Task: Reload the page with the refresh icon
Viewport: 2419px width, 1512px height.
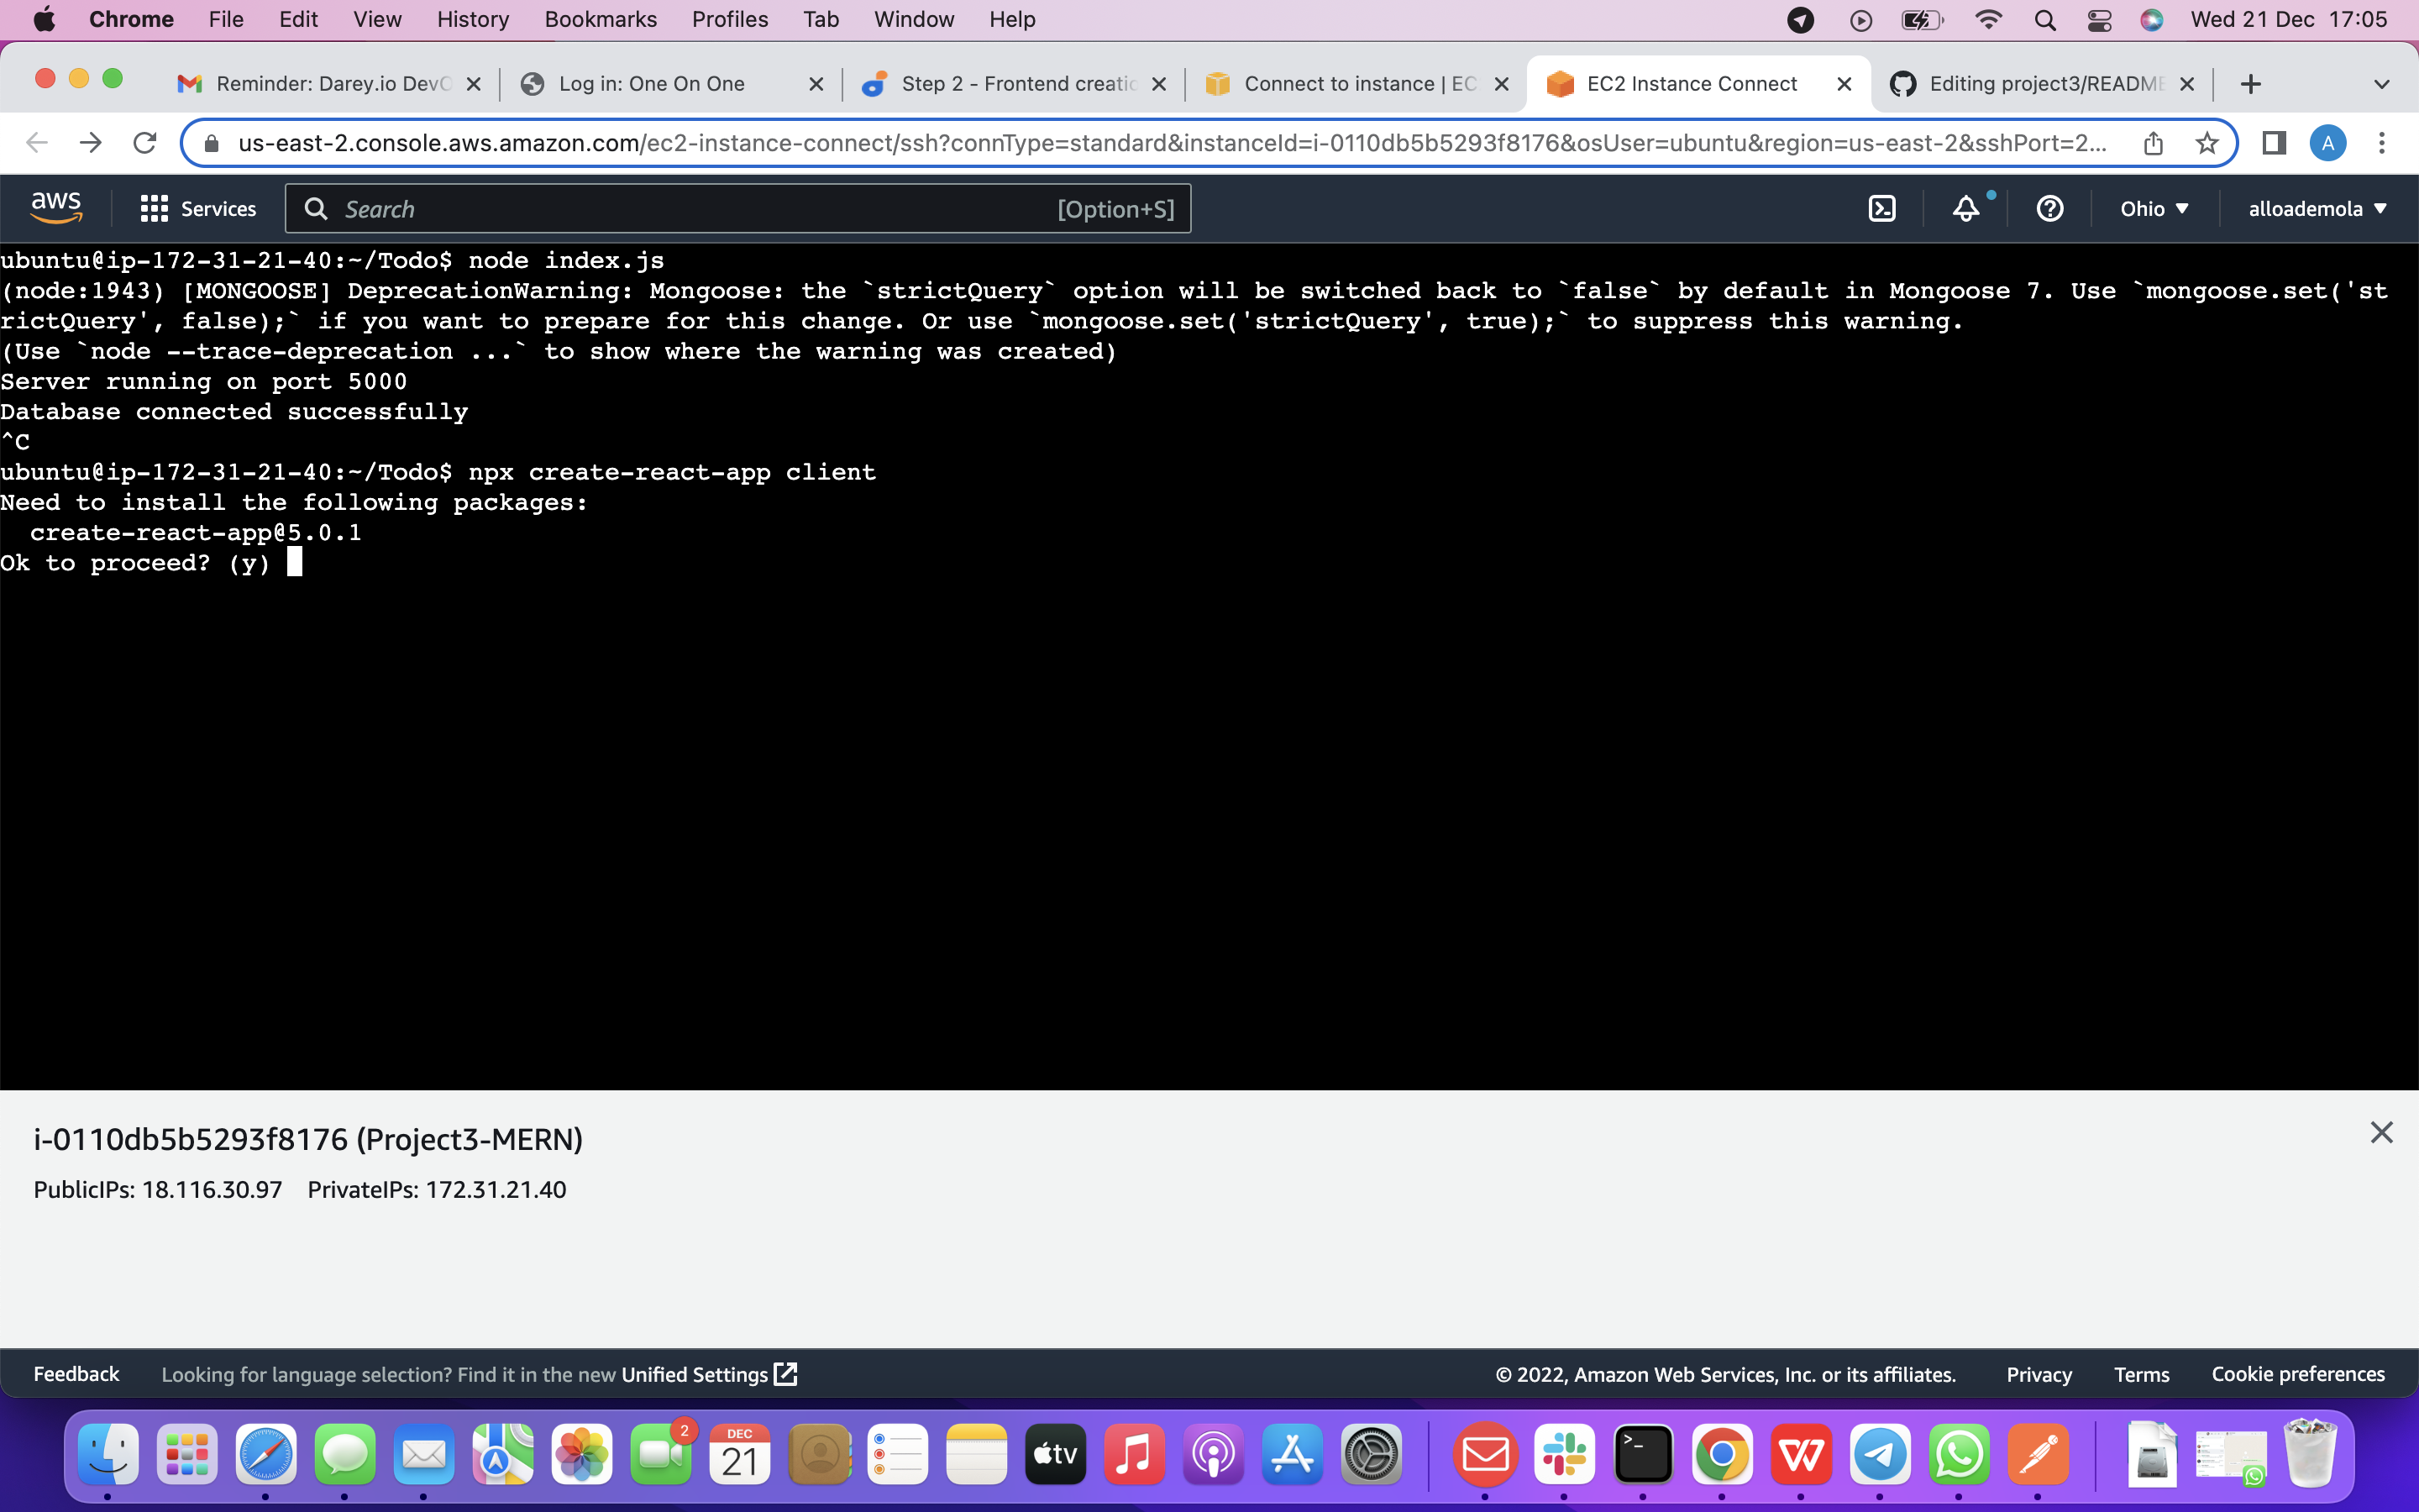Action: pos(144,142)
